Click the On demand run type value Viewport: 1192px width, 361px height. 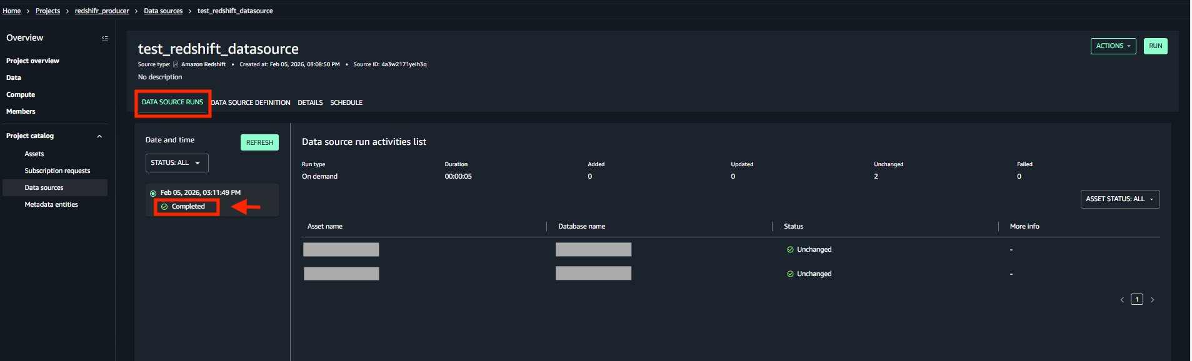click(319, 176)
